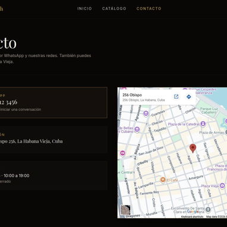Image resolution: width=227 pixels, height=227 pixels.
Task: Click the '10:00 a 19:00' hours text
Action: click(17, 176)
